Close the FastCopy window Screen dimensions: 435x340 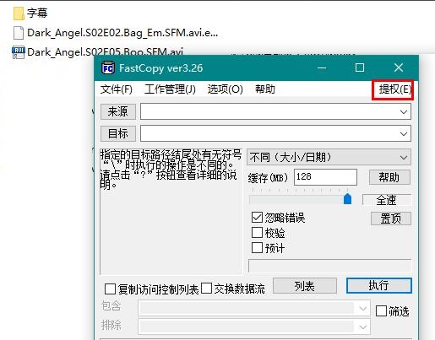pos(399,67)
